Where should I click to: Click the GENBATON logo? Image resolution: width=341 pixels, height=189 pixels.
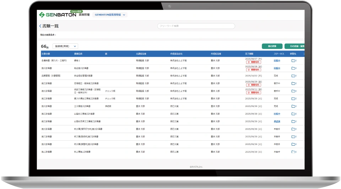pos(58,15)
